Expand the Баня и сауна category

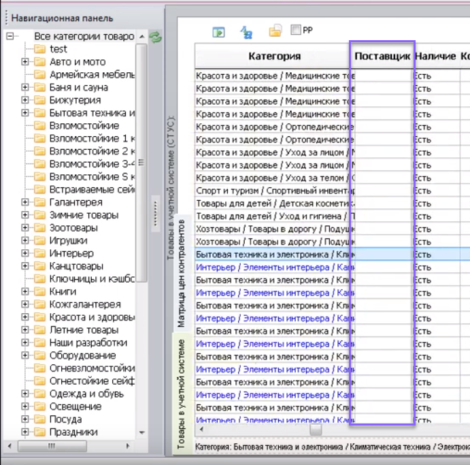(x=25, y=87)
